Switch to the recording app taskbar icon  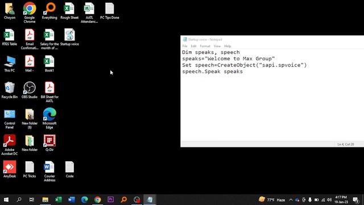tap(136, 200)
